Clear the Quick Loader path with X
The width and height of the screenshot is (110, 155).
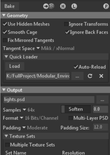pos(101,76)
